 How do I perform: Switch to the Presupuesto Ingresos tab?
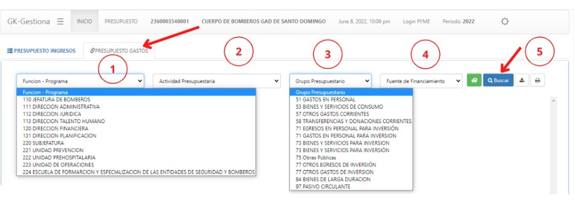tap(41, 51)
